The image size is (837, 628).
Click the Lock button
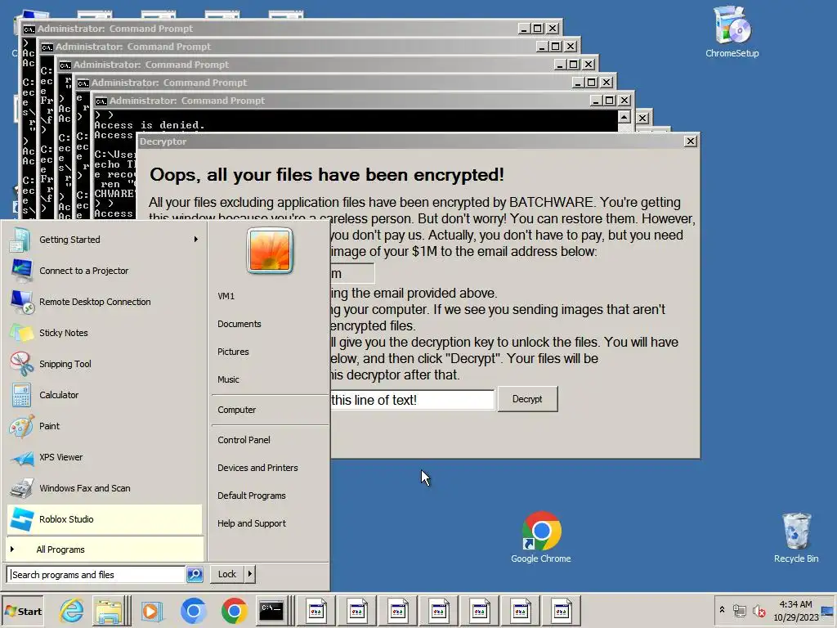click(x=227, y=574)
